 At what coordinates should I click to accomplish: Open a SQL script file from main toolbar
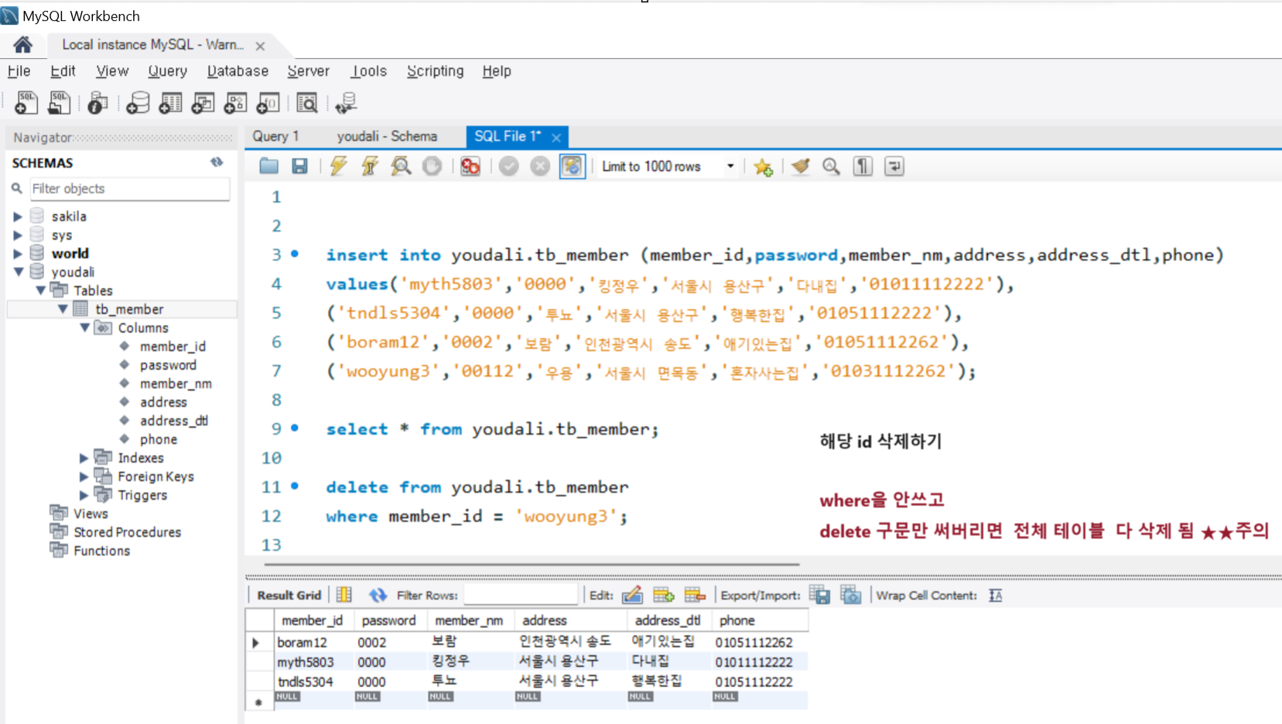(x=59, y=102)
